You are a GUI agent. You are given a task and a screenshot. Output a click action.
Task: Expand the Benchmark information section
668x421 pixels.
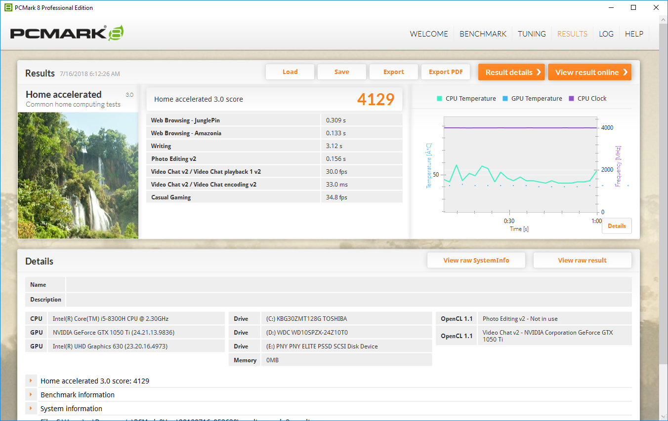(x=31, y=395)
